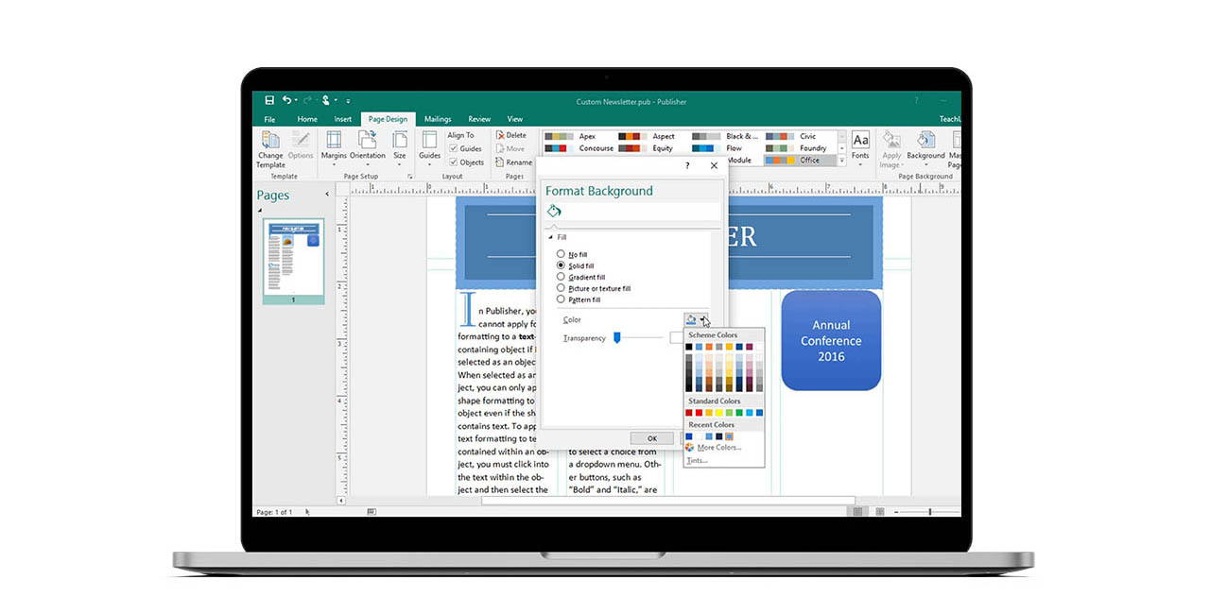The width and height of the screenshot is (1210, 614).
Task: Toggle the Guides checkbox under Align To
Action: 453,148
